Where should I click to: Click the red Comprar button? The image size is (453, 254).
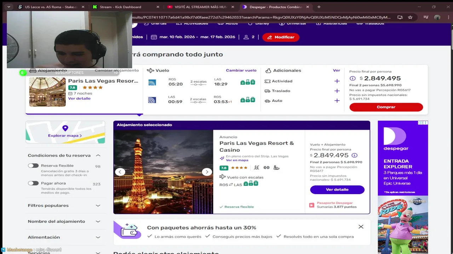(386, 107)
